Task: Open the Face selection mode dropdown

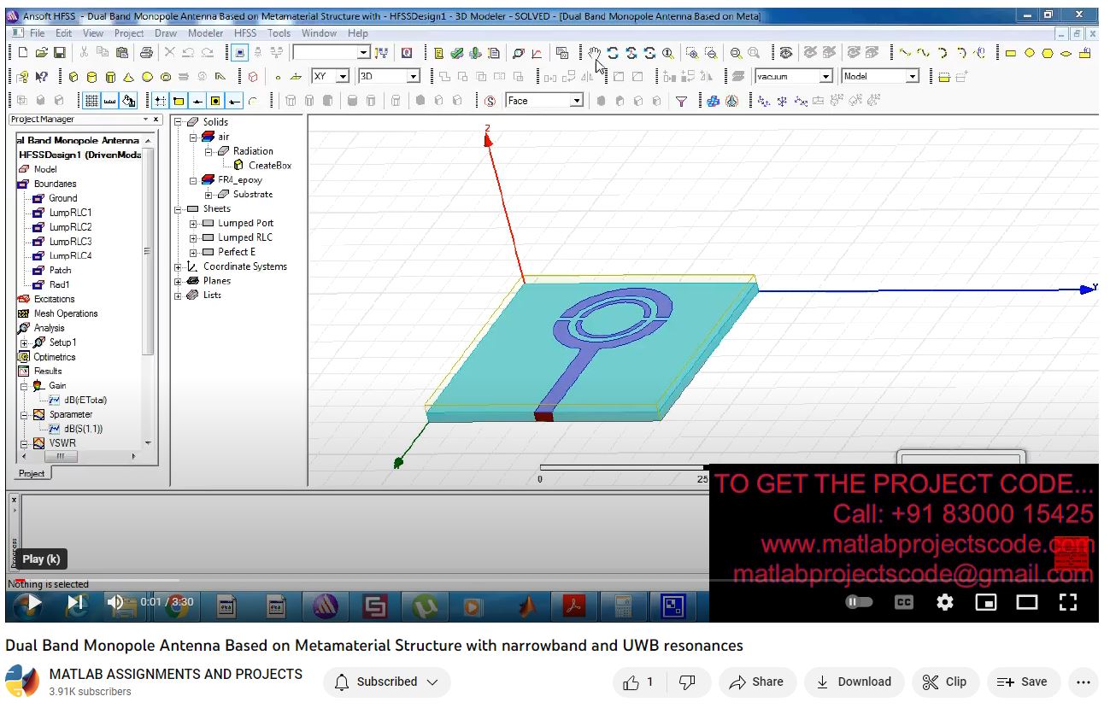Action: point(577,101)
